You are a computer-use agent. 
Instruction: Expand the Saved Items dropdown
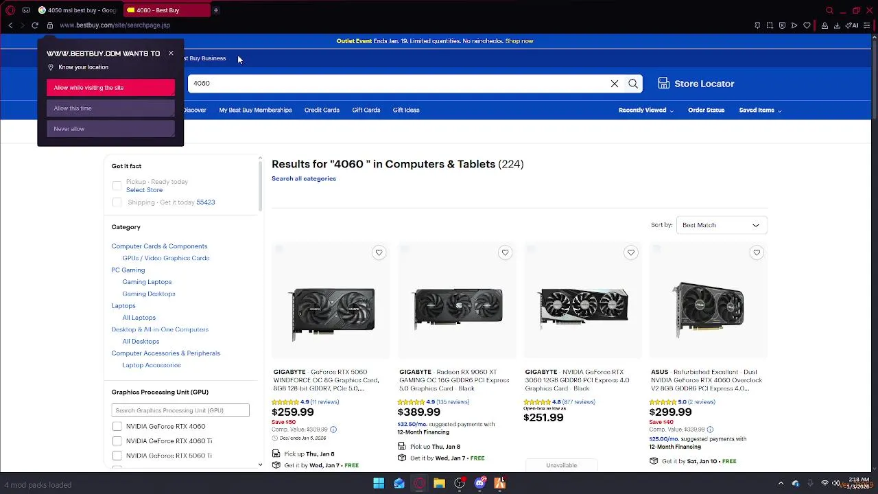click(760, 110)
